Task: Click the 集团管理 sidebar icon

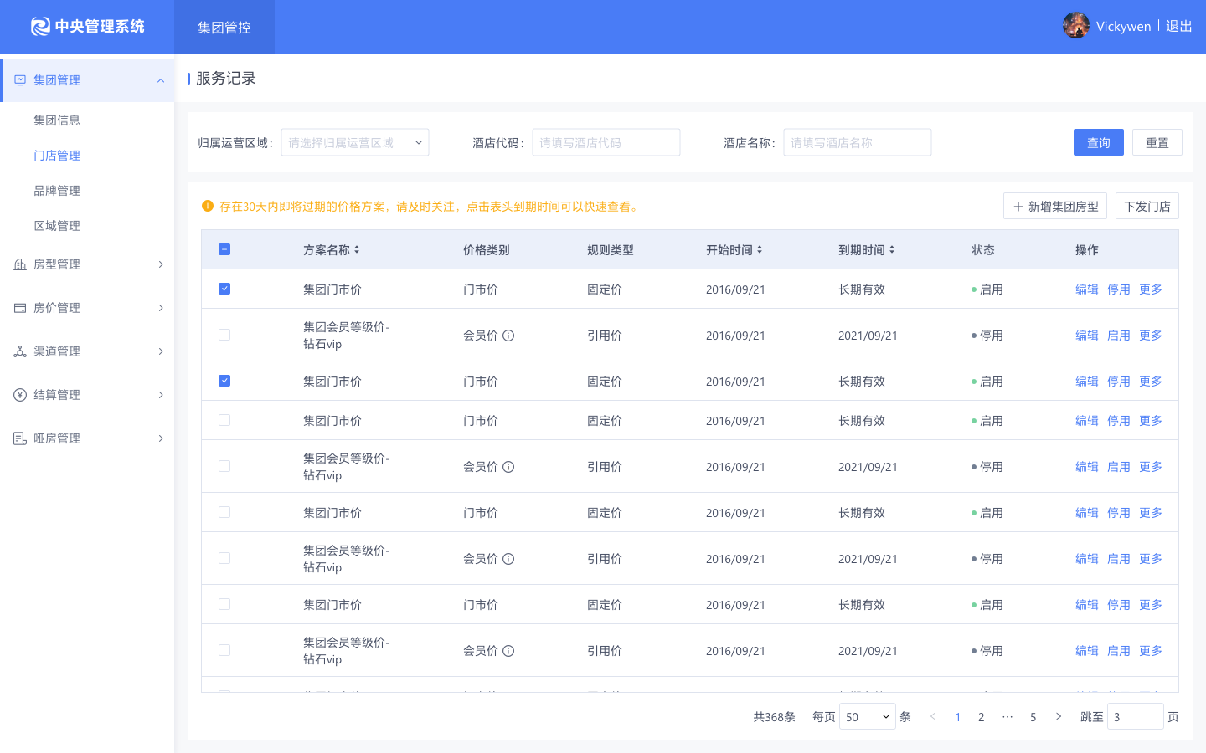Action: [x=20, y=80]
